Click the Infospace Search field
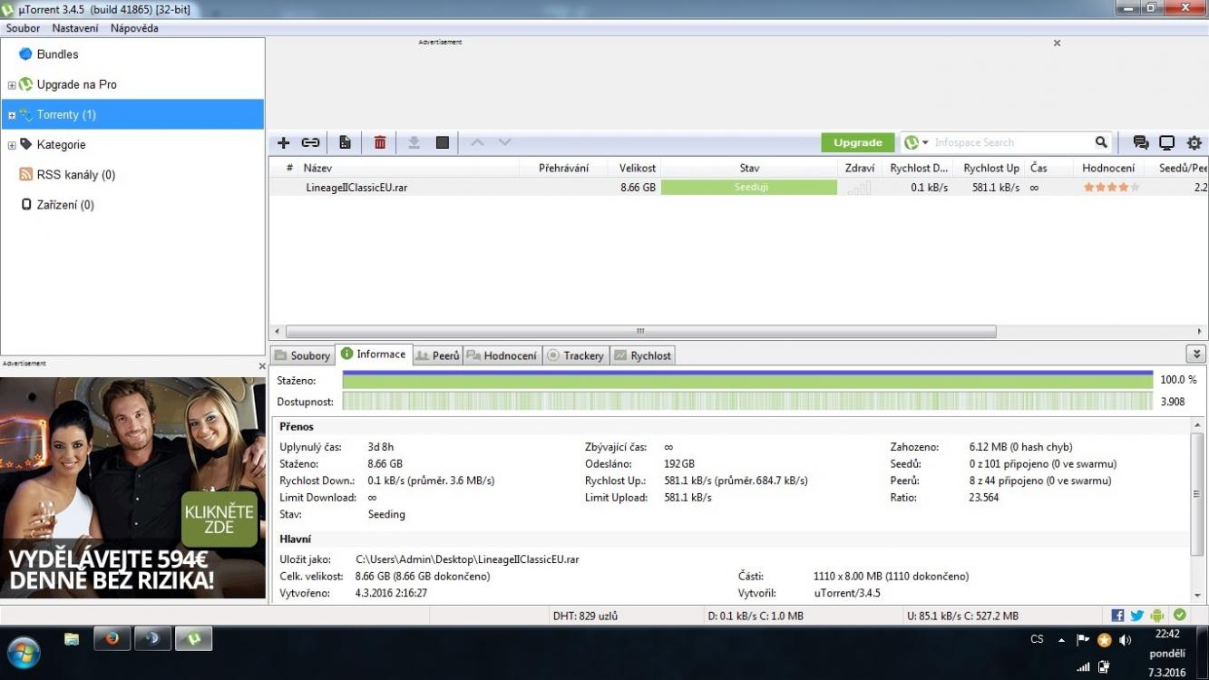 [1011, 142]
